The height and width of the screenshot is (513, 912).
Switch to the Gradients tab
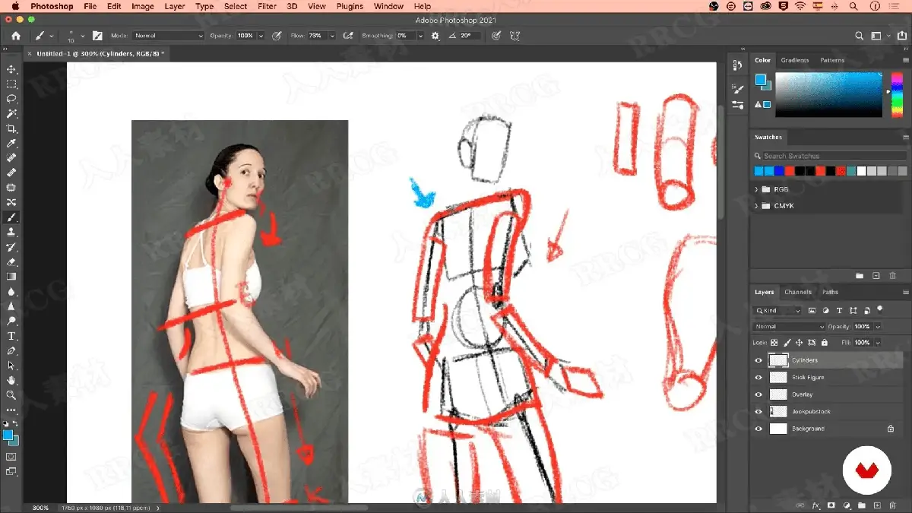tap(795, 60)
